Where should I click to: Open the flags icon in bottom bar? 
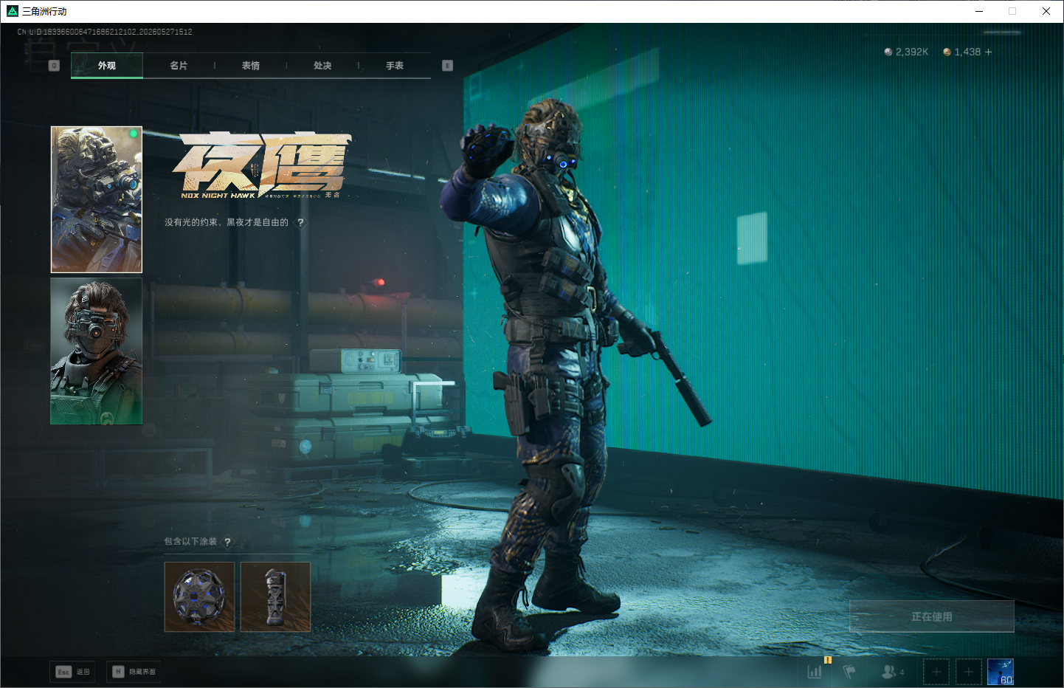849,672
